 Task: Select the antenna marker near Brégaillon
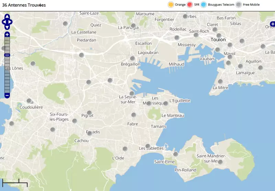(132, 59)
